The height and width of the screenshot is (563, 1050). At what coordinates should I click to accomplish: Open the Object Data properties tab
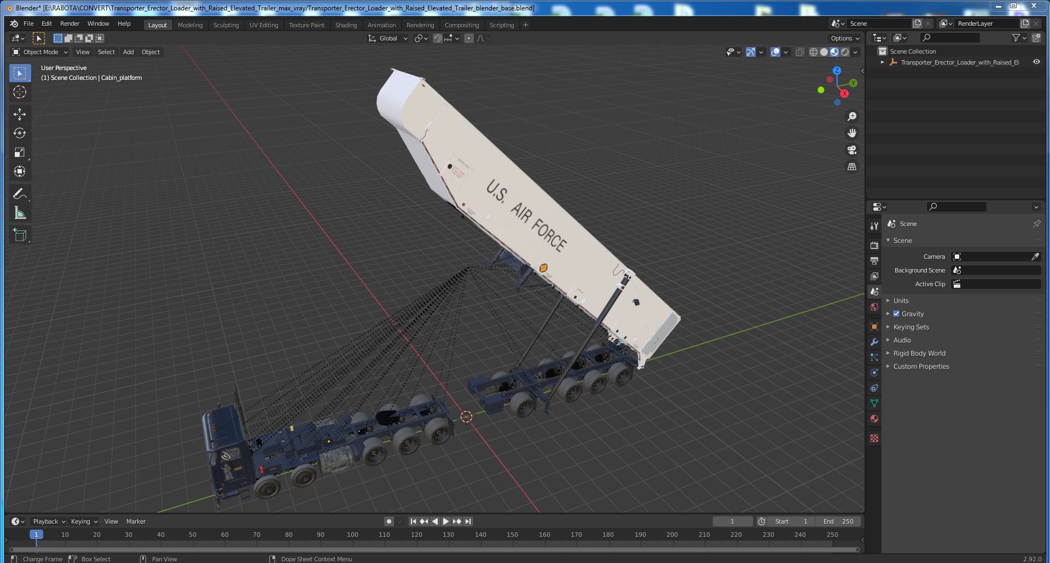[874, 403]
